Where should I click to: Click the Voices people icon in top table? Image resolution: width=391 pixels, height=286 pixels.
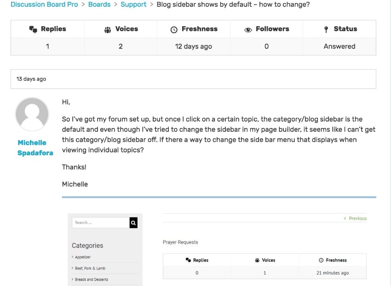tap(108, 29)
